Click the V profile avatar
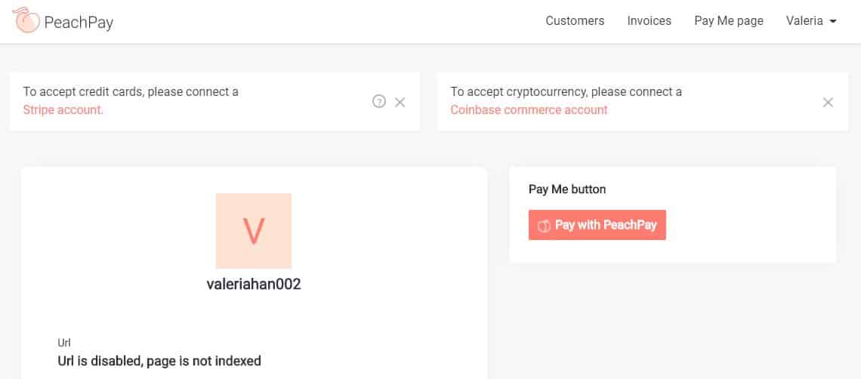The width and height of the screenshot is (861, 379). [254, 231]
